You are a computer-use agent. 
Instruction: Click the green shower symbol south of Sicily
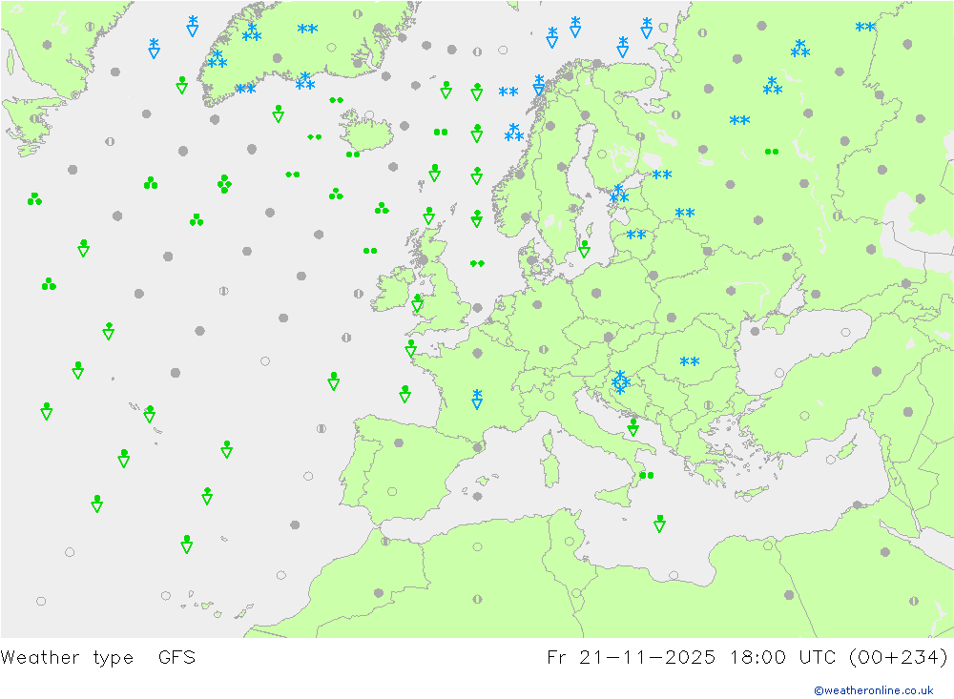(659, 524)
